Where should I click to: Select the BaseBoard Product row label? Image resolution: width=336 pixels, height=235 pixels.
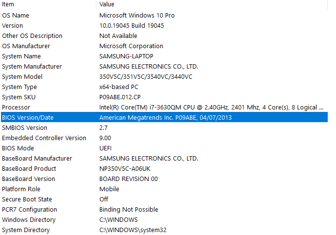[x=29, y=169]
